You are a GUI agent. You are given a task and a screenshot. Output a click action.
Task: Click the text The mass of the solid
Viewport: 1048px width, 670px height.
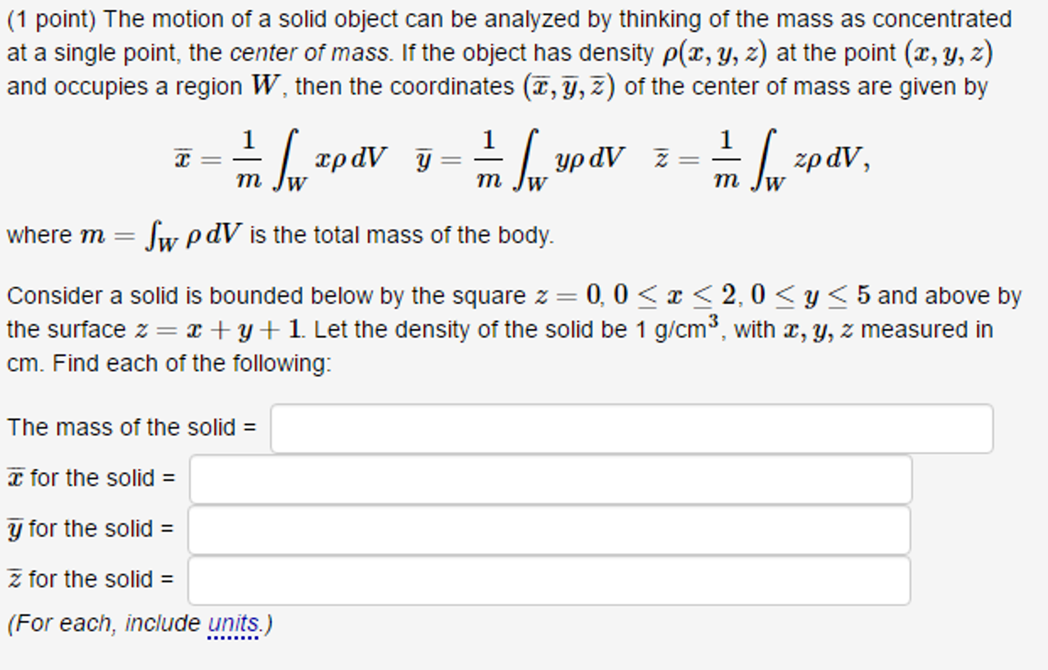[123, 427]
